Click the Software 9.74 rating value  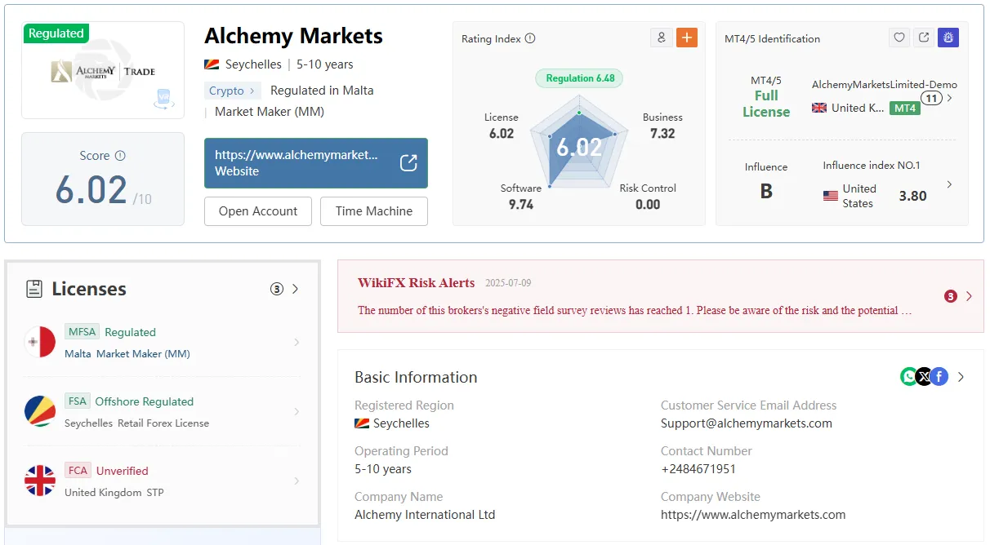click(x=521, y=205)
